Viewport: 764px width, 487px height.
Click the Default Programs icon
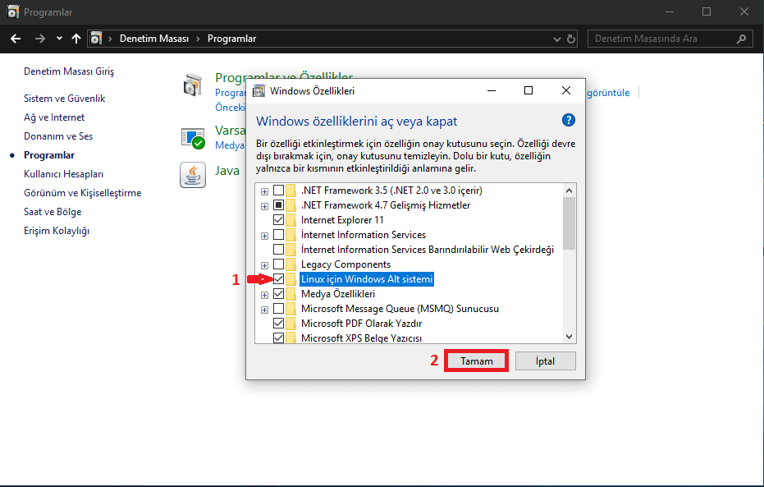pyautogui.click(x=193, y=137)
